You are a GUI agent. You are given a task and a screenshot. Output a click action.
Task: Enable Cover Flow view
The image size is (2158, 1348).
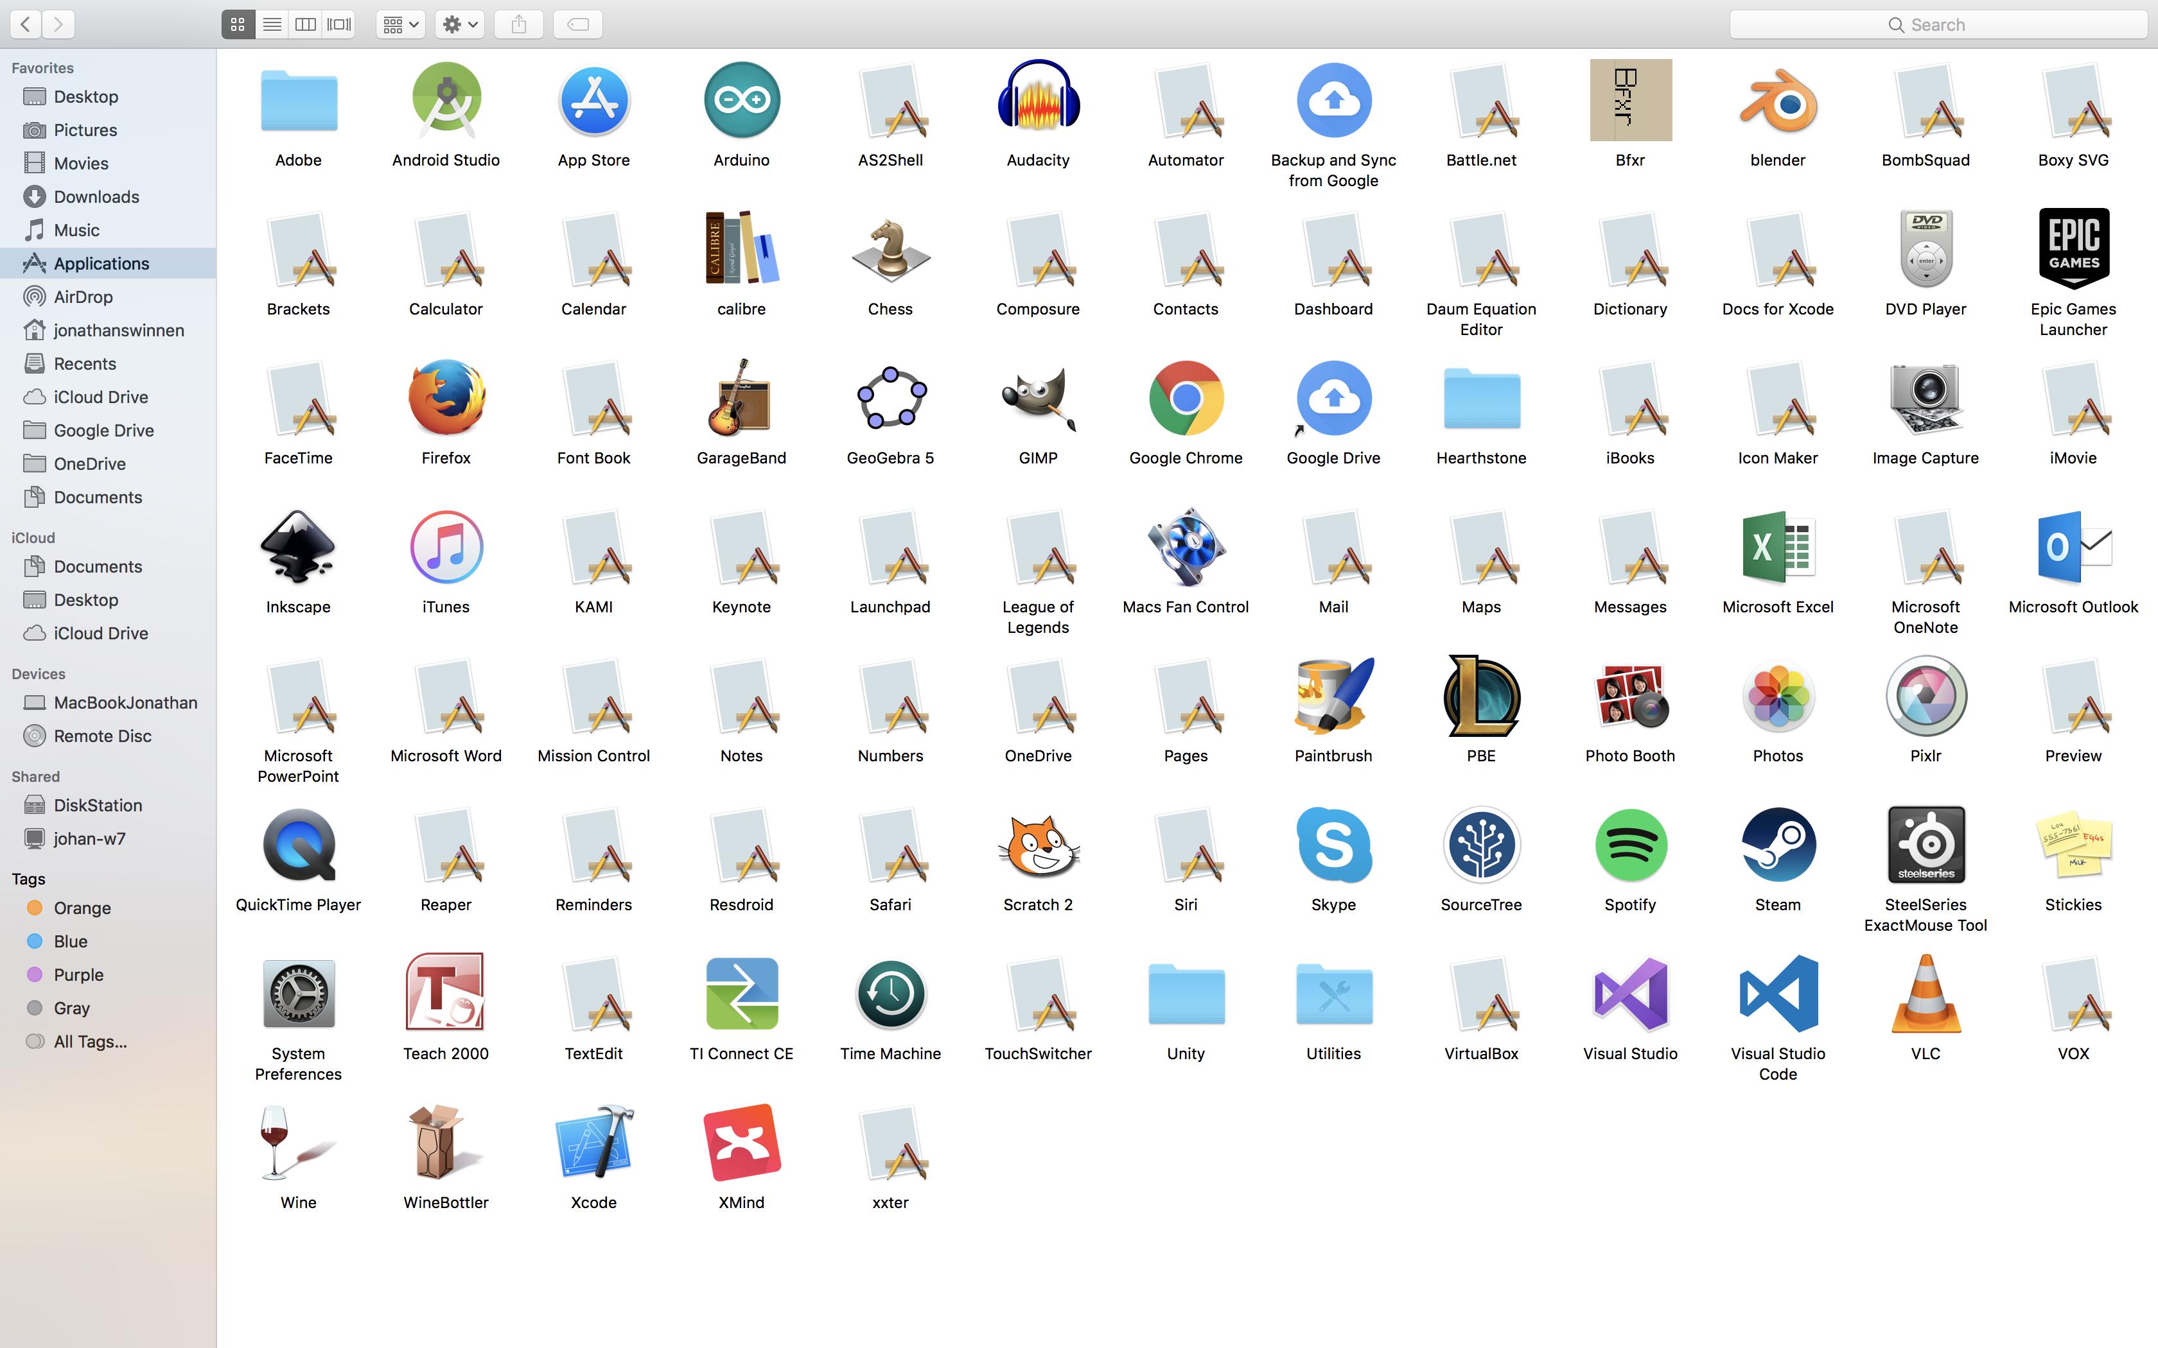[x=338, y=24]
